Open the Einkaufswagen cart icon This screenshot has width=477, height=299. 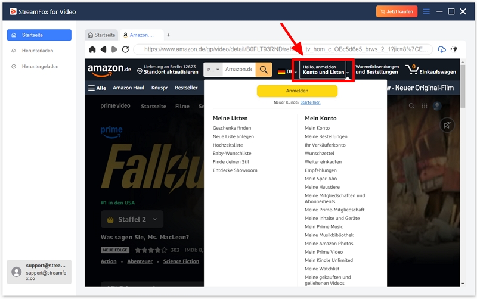pos(431,70)
